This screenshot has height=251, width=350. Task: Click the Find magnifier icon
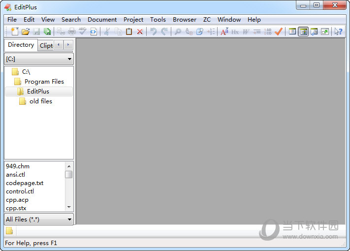pos(178,31)
